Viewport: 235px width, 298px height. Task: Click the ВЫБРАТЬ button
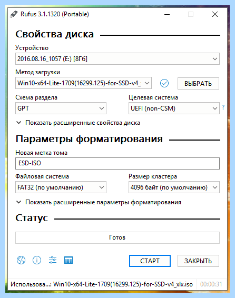pos(198,83)
